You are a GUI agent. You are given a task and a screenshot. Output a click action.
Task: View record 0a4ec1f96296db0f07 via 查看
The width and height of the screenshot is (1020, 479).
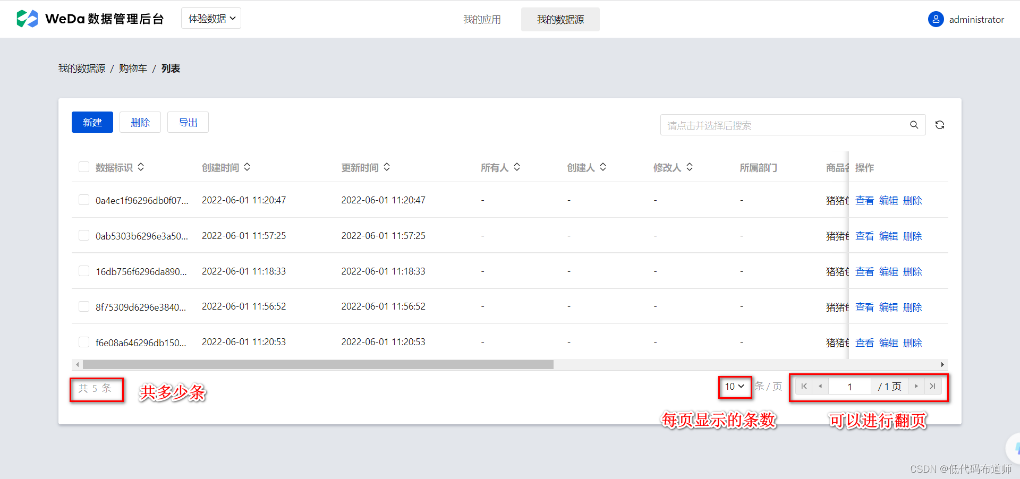[864, 200]
